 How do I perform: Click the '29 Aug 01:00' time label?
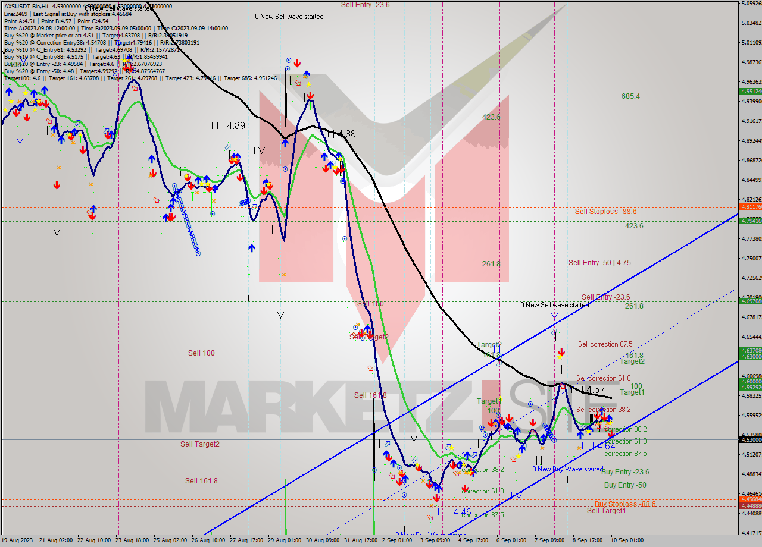284,540
